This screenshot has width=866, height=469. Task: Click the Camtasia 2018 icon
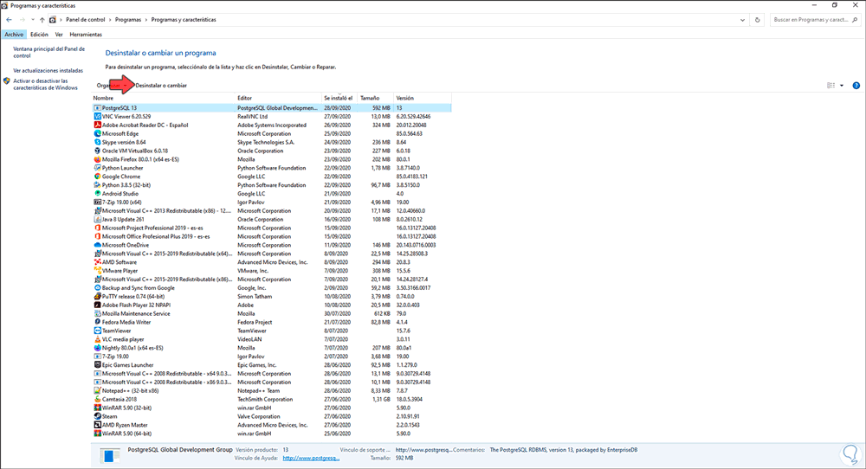98,400
